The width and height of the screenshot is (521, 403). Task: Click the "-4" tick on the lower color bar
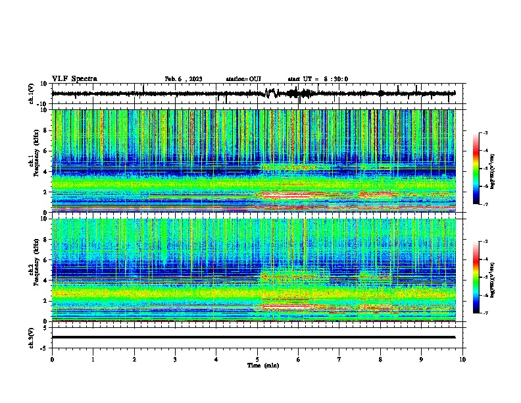(x=485, y=259)
